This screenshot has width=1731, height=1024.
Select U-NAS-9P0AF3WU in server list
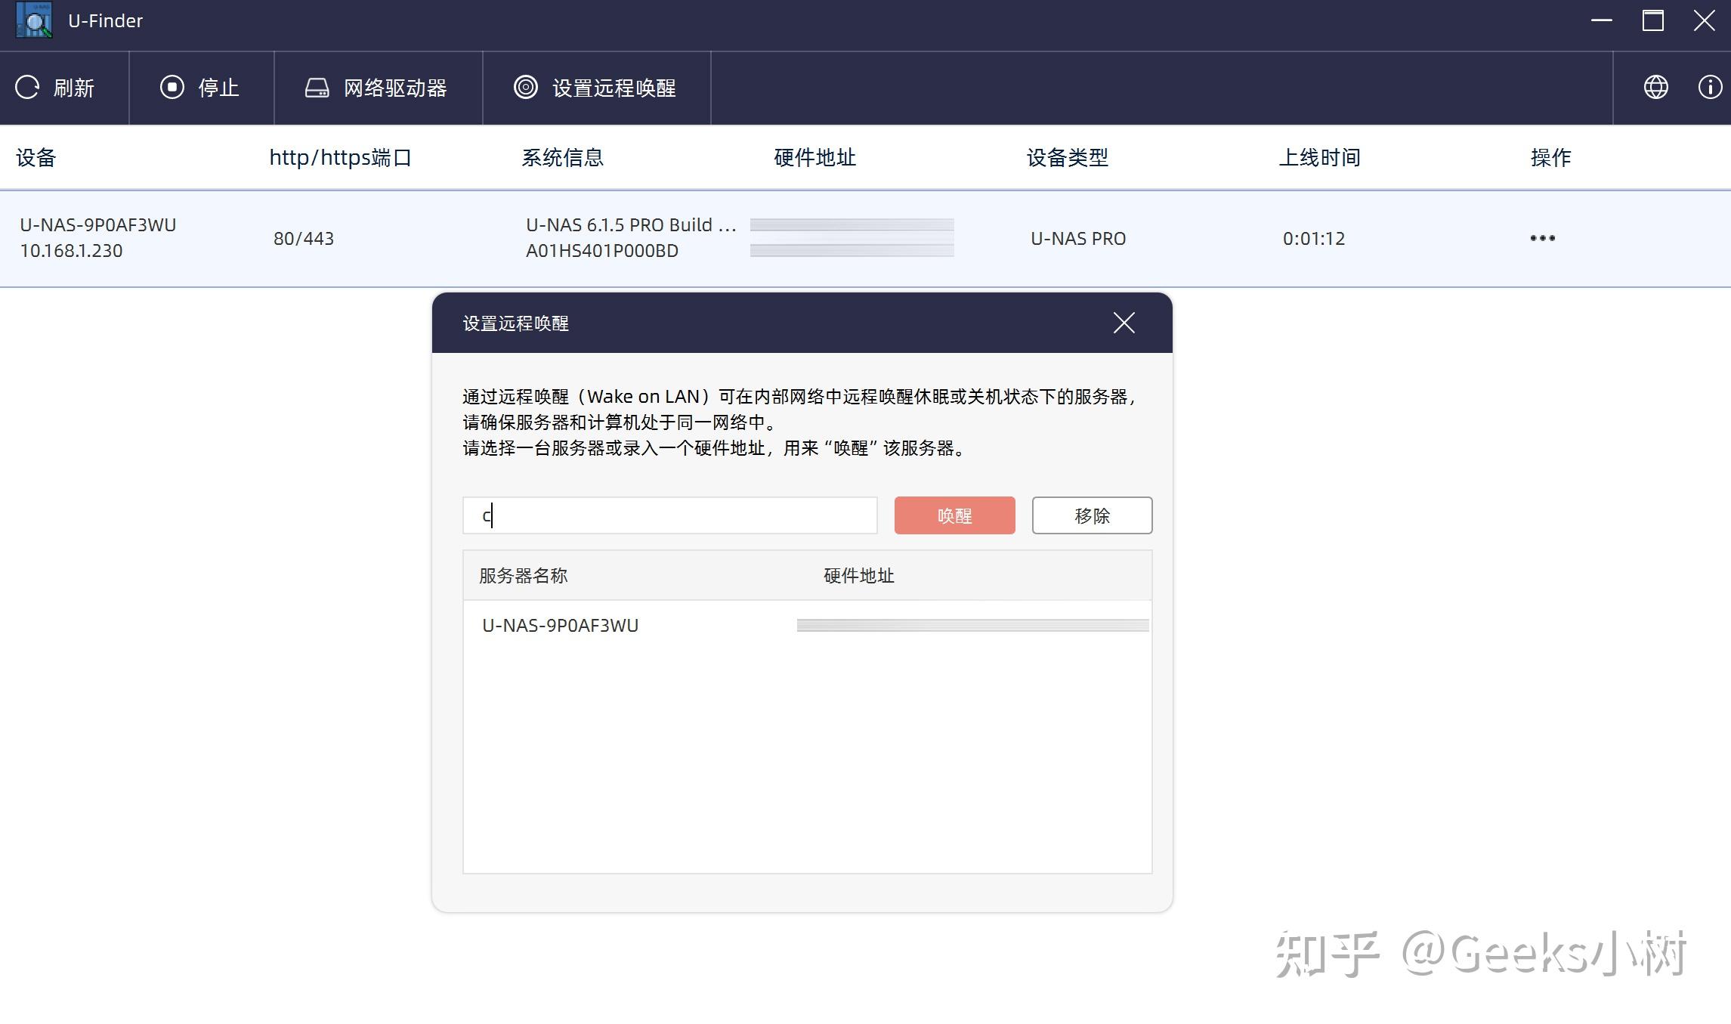pyautogui.click(x=560, y=625)
